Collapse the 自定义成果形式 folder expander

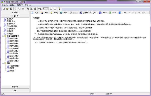(3, 36)
